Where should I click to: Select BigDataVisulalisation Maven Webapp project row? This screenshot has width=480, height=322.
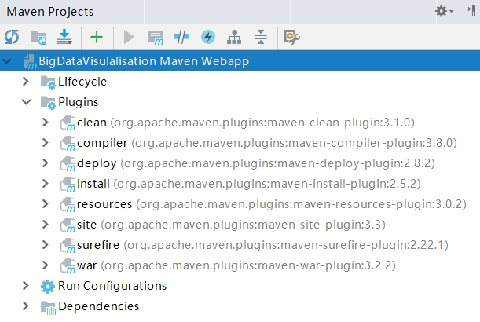point(240,61)
